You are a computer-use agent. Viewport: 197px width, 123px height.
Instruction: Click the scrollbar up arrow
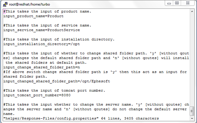[x=192, y=11]
